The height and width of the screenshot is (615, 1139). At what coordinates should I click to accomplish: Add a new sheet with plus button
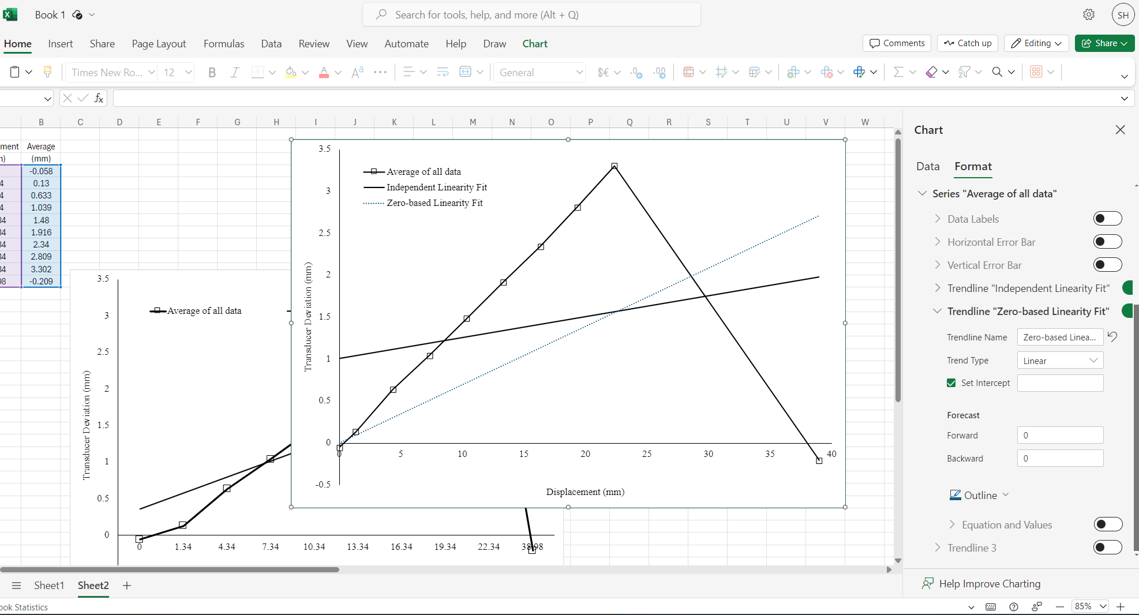(127, 586)
